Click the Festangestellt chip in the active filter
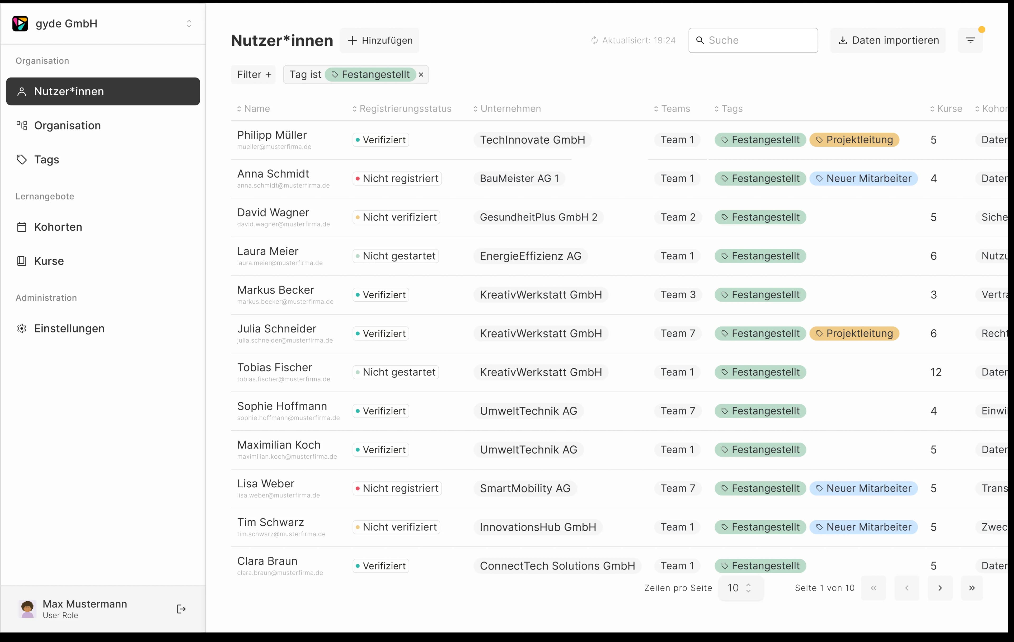The height and width of the screenshot is (642, 1014). tap(370, 74)
